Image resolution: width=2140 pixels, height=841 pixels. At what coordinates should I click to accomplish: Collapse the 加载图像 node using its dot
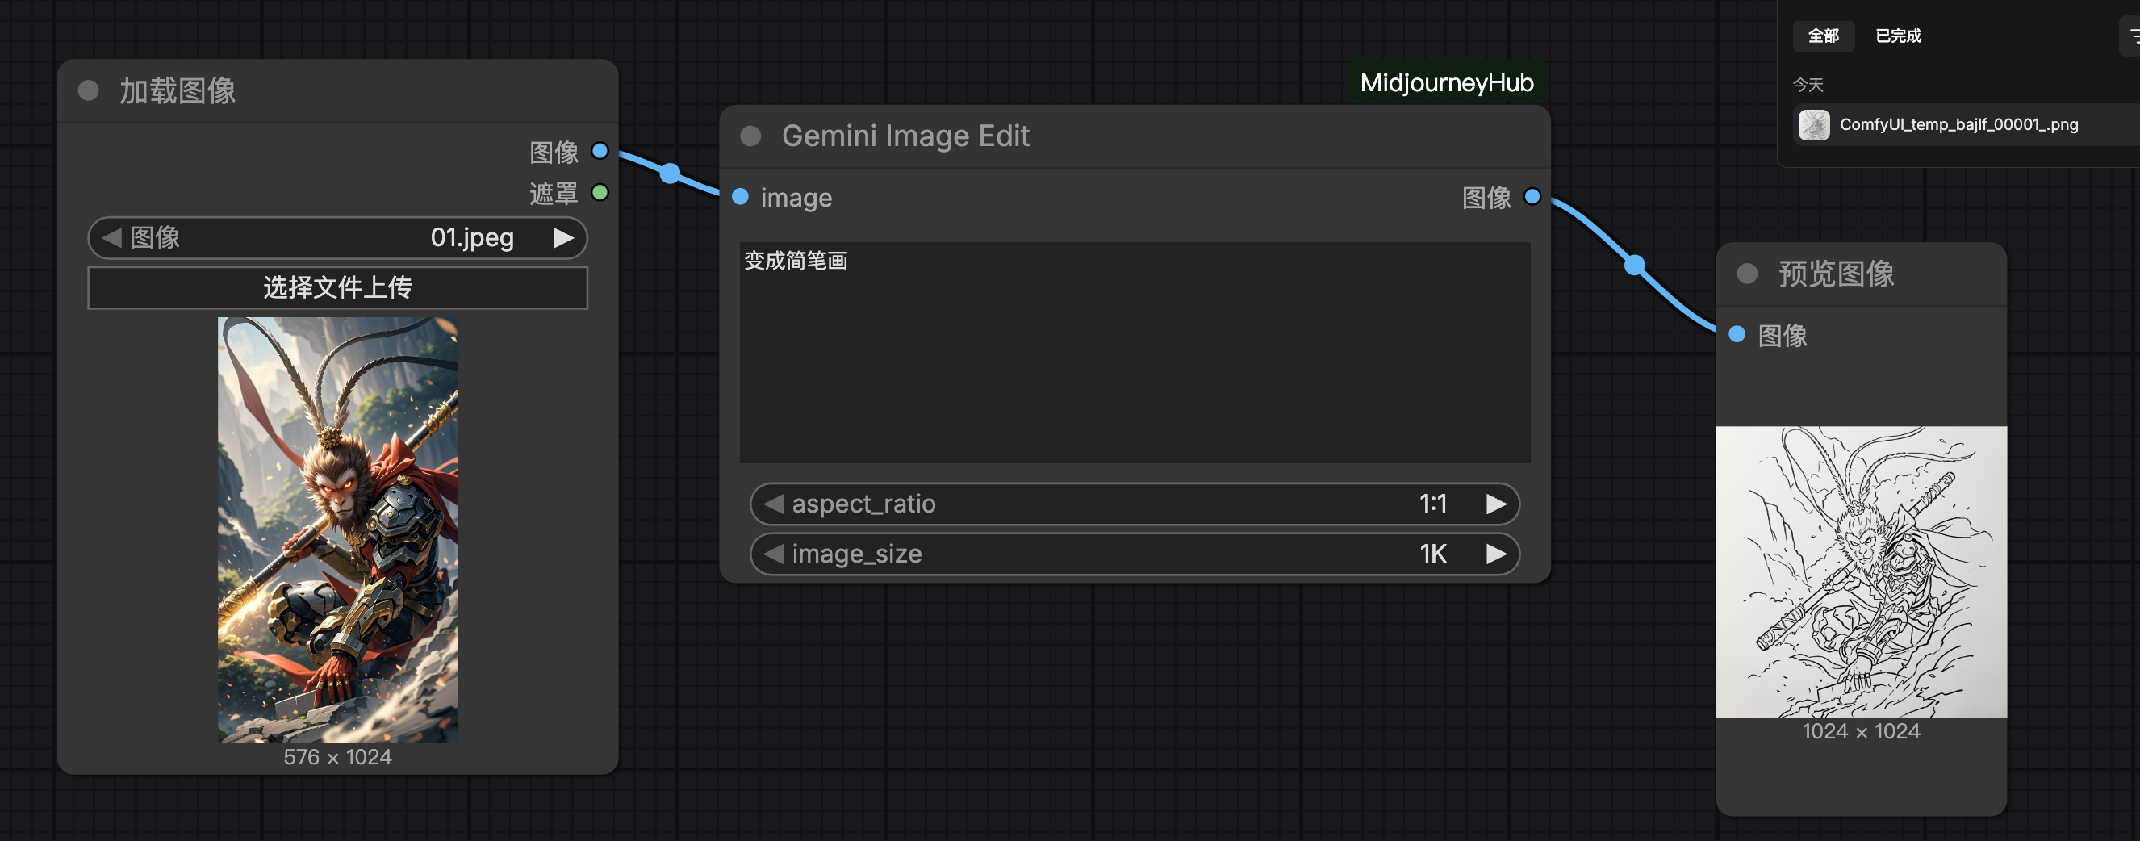click(88, 90)
